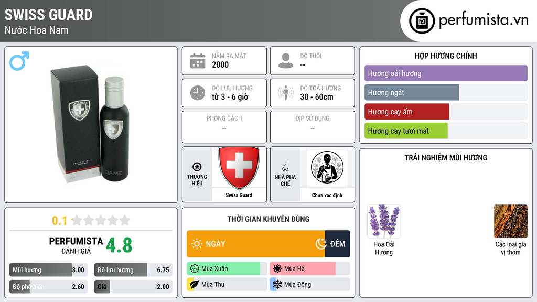
Task: Click the yellow user rating 0.1
Action: pyautogui.click(x=59, y=221)
